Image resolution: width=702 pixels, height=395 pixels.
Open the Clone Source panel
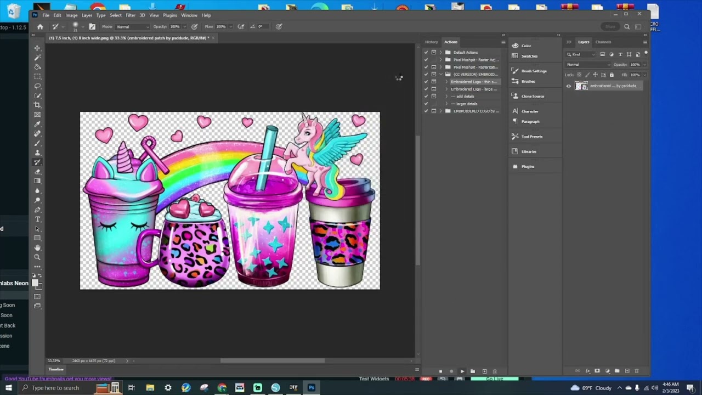(x=533, y=97)
